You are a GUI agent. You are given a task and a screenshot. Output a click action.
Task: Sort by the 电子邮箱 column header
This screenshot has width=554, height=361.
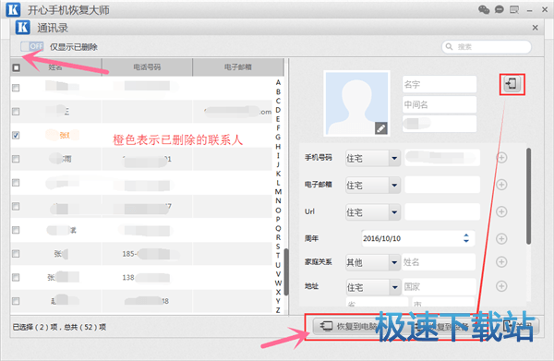(238, 67)
